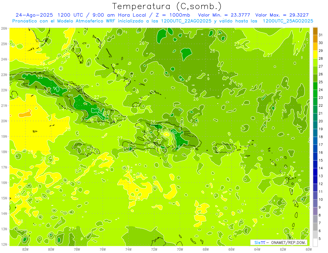This screenshot has width=328, height=253.
Task: Click the 78W longitude axis label
Action: click(77, 249)
